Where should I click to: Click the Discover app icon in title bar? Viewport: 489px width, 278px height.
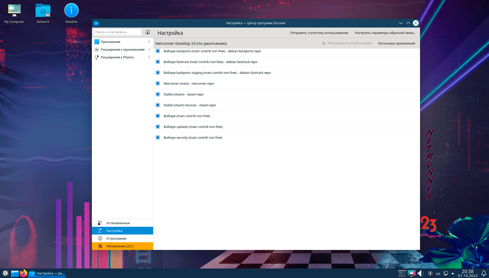[x=96, y=23]
